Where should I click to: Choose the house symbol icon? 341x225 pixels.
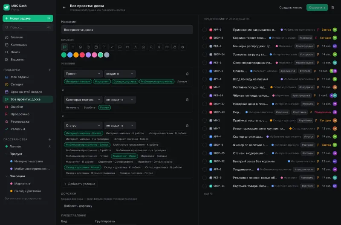(143, 47)
